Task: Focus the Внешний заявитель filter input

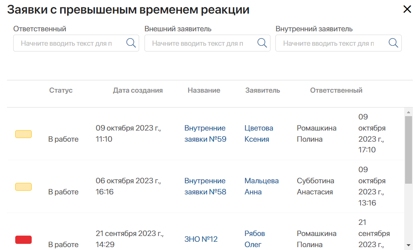Action: (x=207, y=43)
